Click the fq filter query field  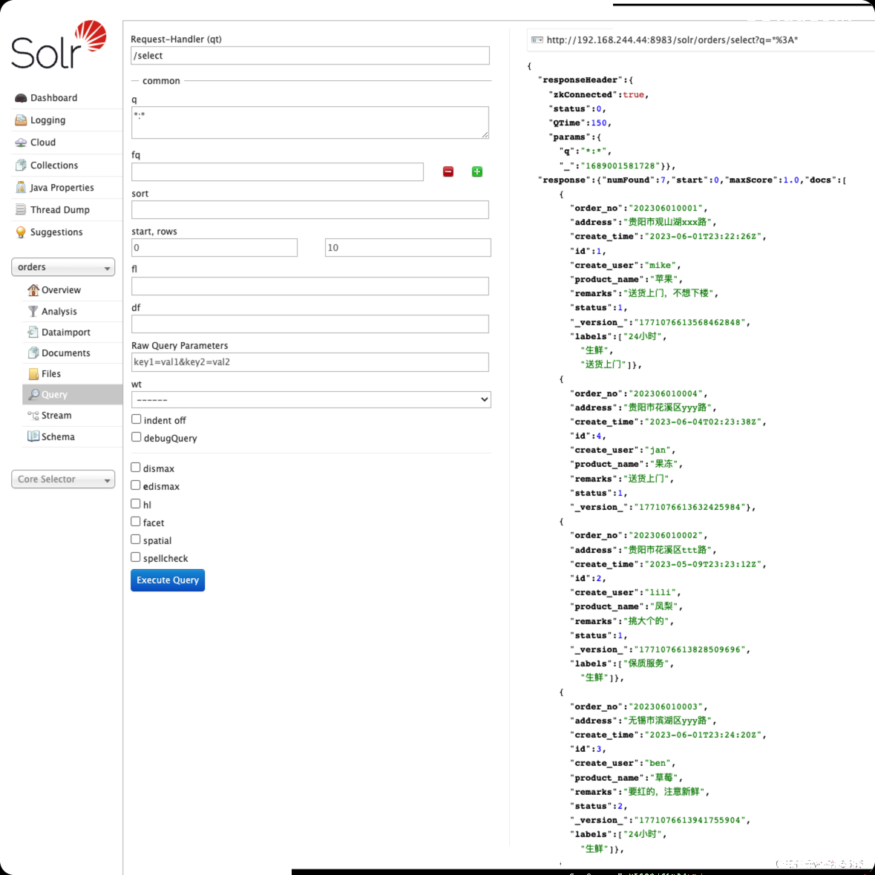click(x=278, y=172)
